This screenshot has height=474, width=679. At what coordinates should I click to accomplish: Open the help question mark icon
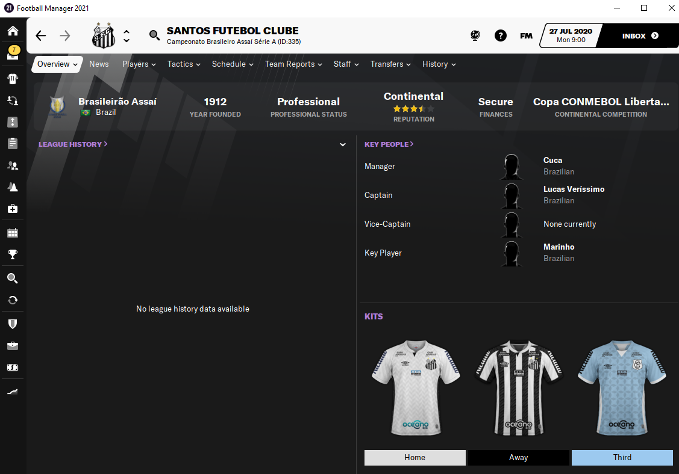(x=500, y=35)
